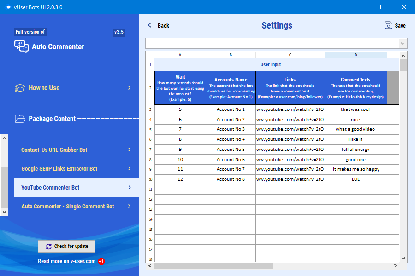The image size is (415, 276).
Task: Select row 3 header
Action: coord(150,109)
